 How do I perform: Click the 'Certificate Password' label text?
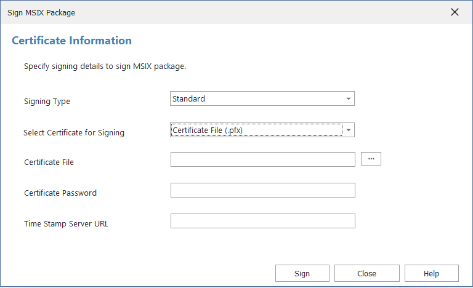pos(60,193)
